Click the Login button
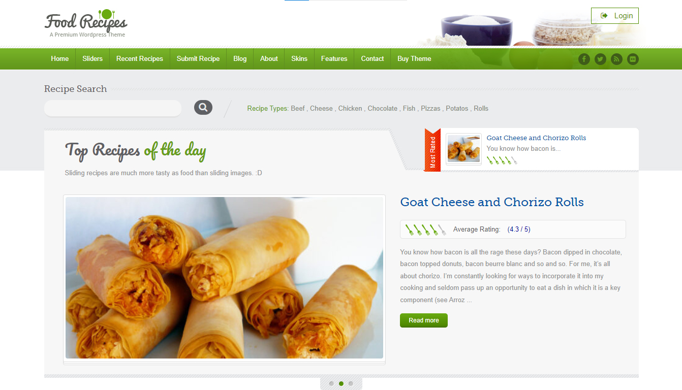The width and height of the screenshot is (682, 390). [615, 16]
